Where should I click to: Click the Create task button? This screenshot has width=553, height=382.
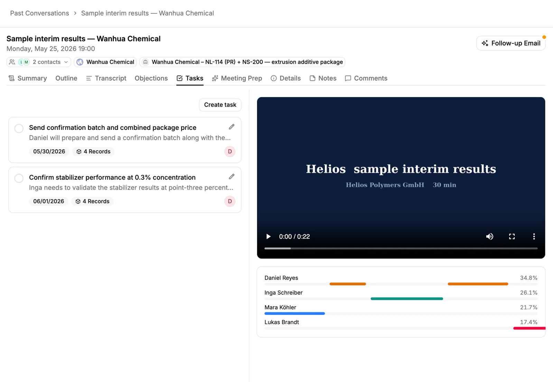pos(220,105)
